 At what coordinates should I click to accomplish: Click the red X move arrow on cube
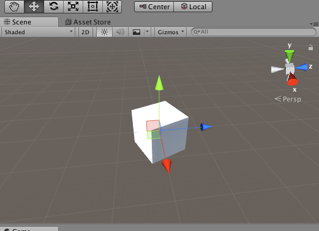[x=167, y=166]
